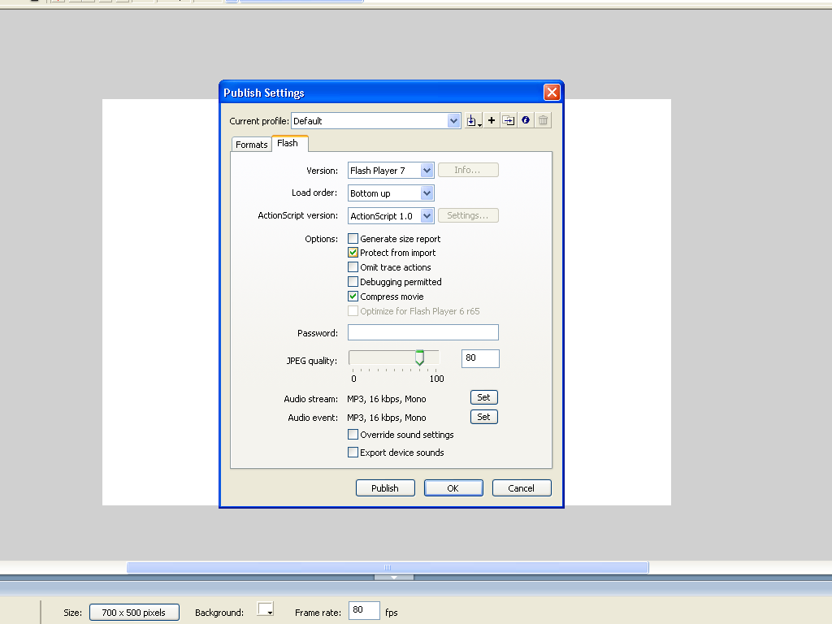
Task: Open the ActionScript version dropdown
Action: 427,216
